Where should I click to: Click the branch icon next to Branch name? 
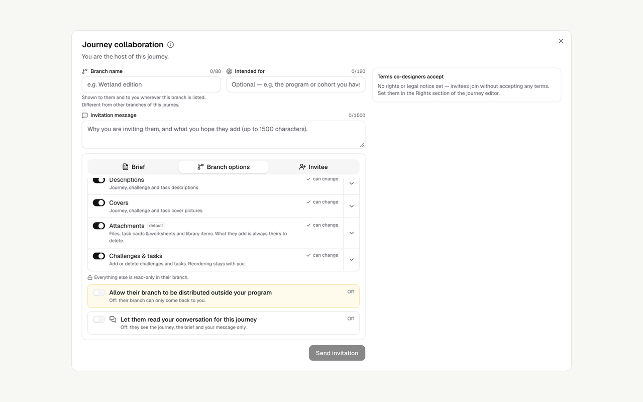[x=85, y=71]
